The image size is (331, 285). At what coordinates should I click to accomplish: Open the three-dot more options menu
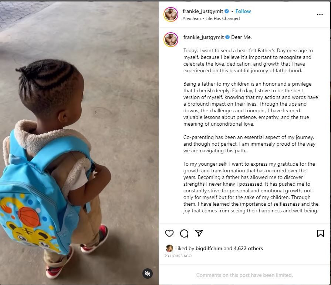pyautogui.click(x=320, y=14)
